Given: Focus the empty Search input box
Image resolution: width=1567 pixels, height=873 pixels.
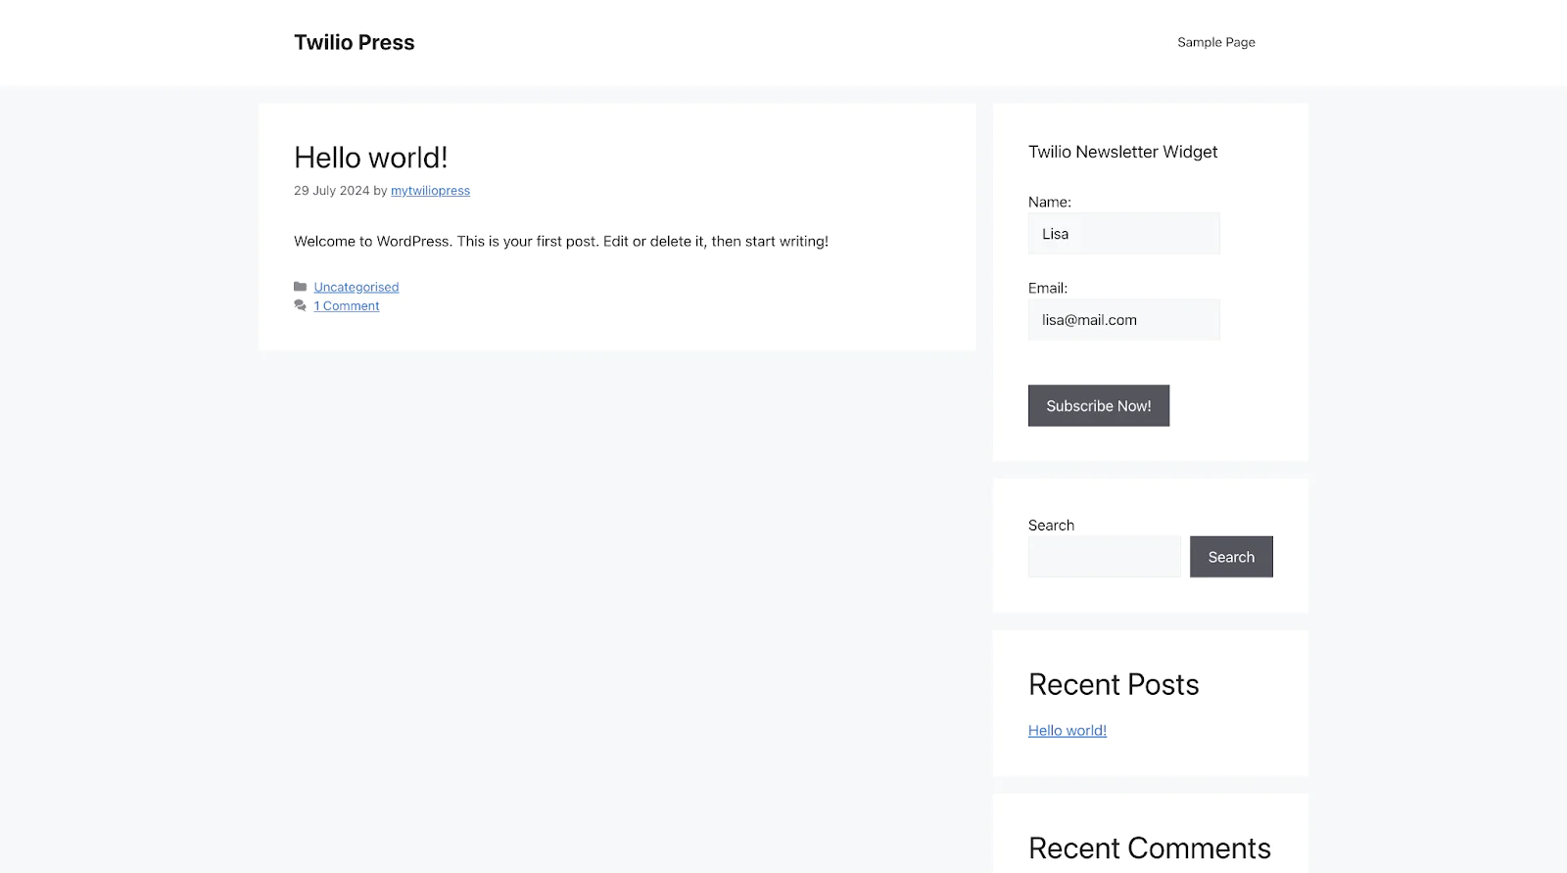Looking at the screenshot, I should [x=1104, y=557].
